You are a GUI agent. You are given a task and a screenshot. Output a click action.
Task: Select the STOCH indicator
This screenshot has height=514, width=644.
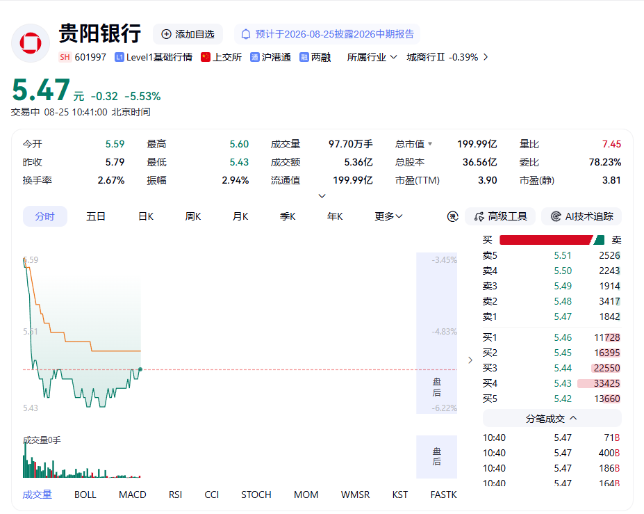pos(256,495)
